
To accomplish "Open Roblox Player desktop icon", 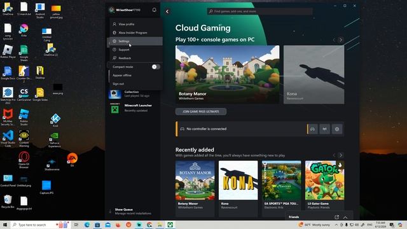I will [x=8, y=52].
